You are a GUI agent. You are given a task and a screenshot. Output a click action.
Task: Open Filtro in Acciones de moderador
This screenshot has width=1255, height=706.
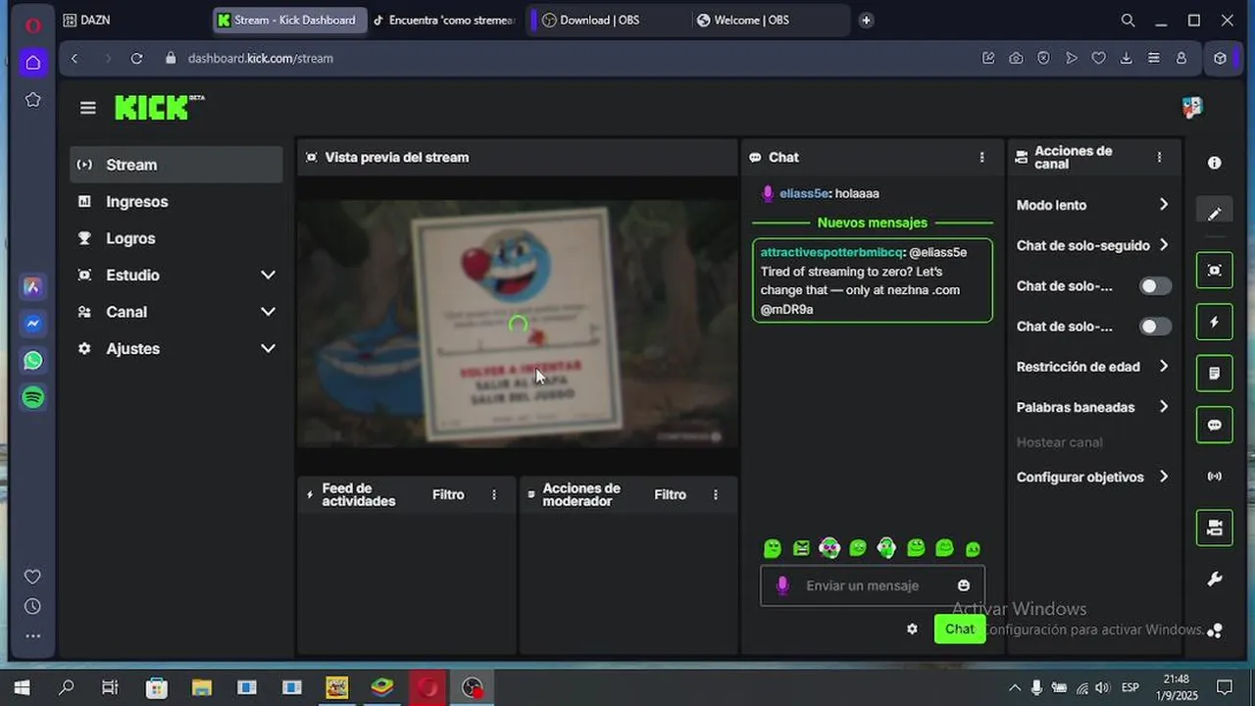670,495
